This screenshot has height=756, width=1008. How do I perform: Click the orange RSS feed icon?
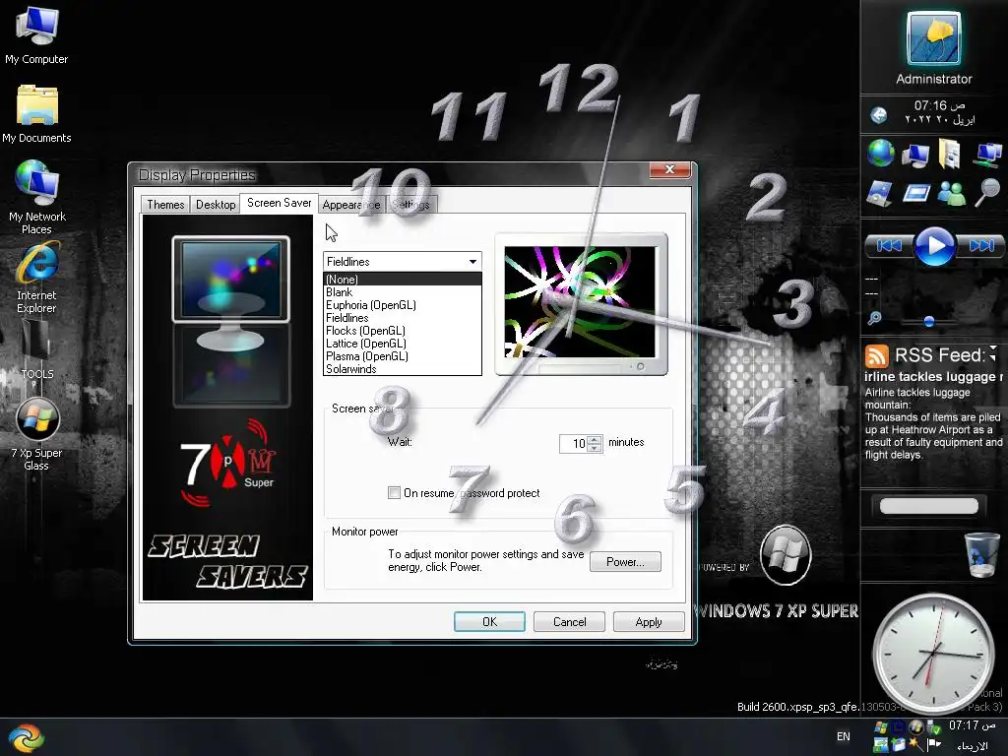tap(876, 354)
